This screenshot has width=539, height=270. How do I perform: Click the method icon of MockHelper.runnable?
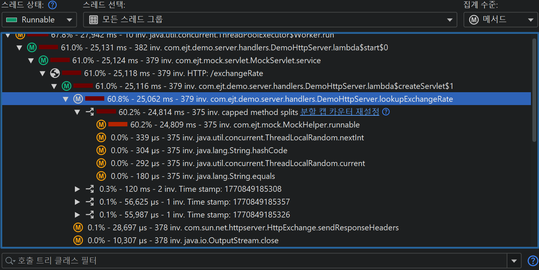click(x=101, y=125)
